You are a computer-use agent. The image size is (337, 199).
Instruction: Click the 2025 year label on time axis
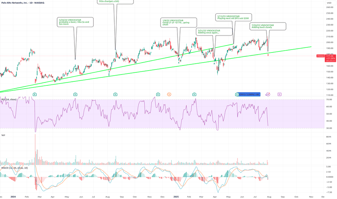point(176,196)
